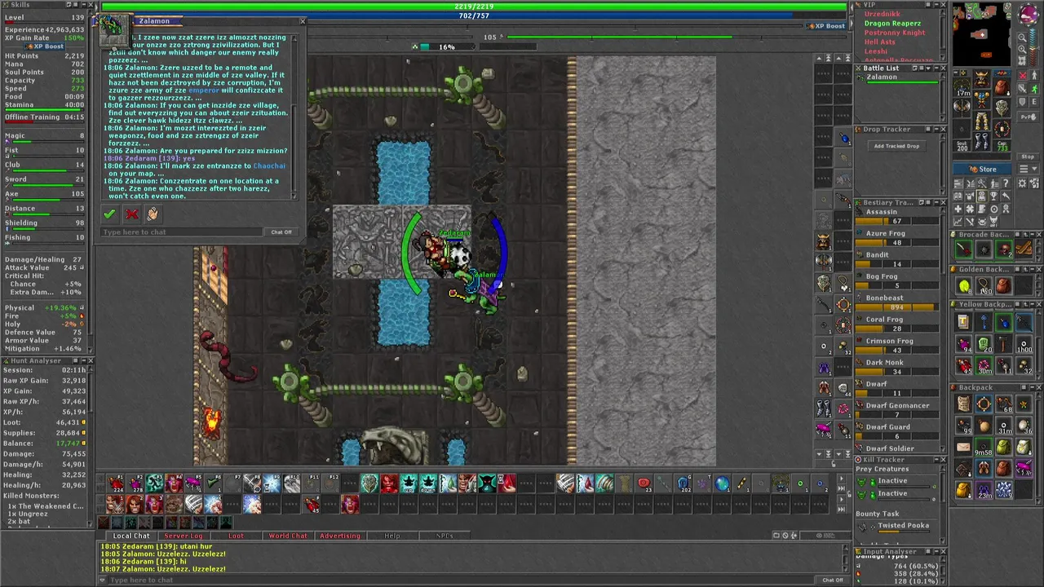The width and height of the screenshot is (1044, 587).
Task: Open the Store
Action: [982, 169]
